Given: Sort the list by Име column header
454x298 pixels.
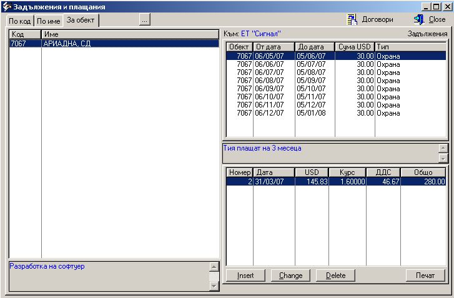Looking at the screenshot, I should click(x=130, y=34).
